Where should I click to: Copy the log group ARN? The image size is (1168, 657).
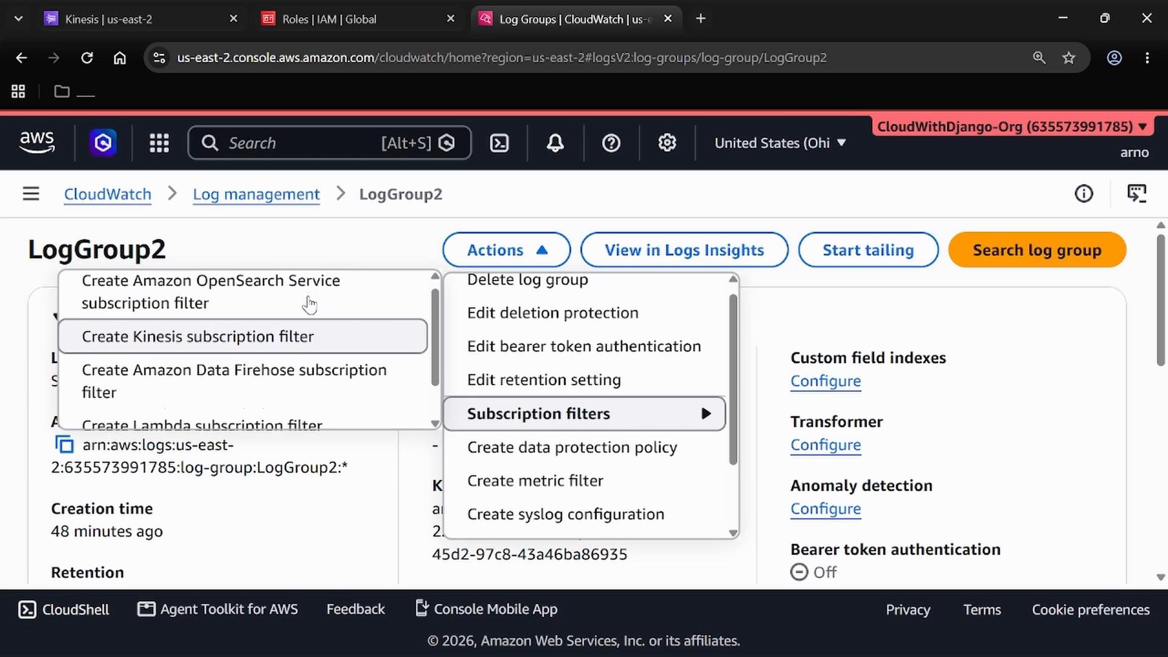[x=64, y=445]
